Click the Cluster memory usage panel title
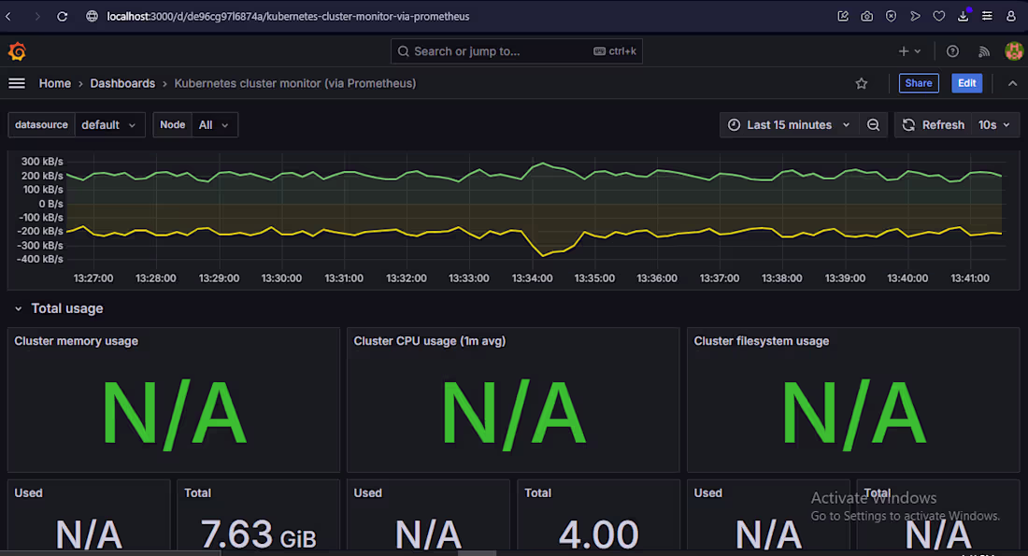 [76, 341]
